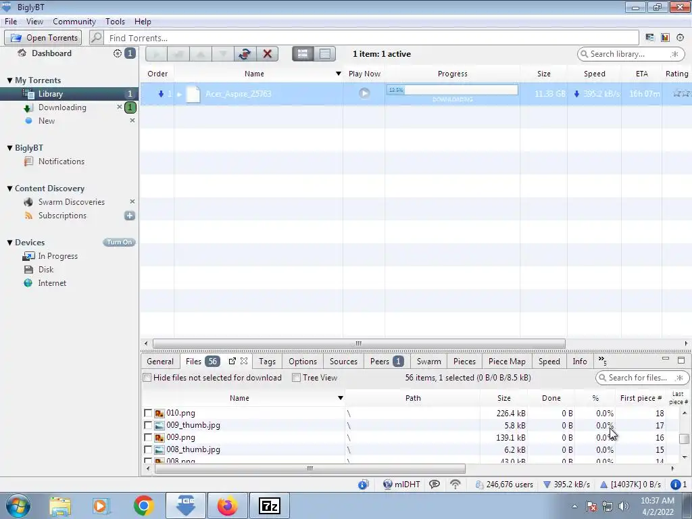Switch to the Options tab
The width and height of the screenshot is (692, 519).
tap(303, 362)
